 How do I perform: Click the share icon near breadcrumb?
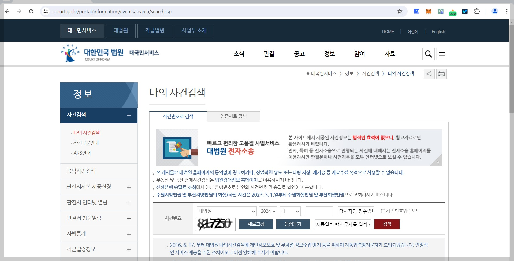click(x=429, y=73)
